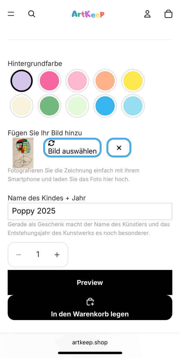Open the search icon in the header
Image resolution: width=180 pixels, height=358 pixels.
click(31, 14)
